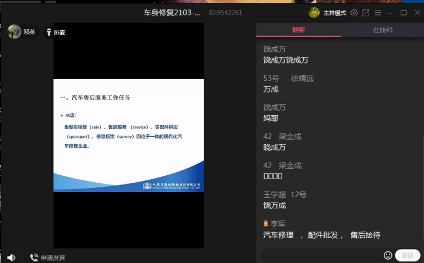
Task: Click the orange user icon beside 李军
Action: click(266, 223)
